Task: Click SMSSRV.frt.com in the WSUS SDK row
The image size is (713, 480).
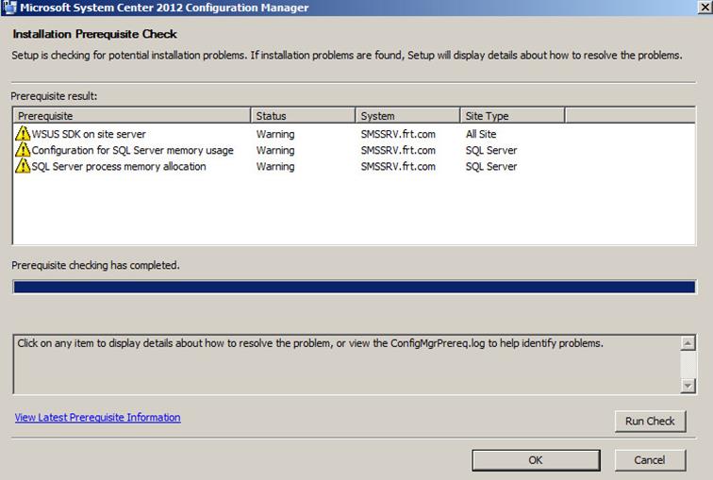Action: (398, 134)
